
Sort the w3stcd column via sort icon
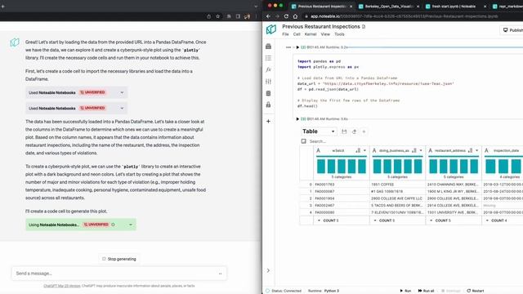coord(358,150)
